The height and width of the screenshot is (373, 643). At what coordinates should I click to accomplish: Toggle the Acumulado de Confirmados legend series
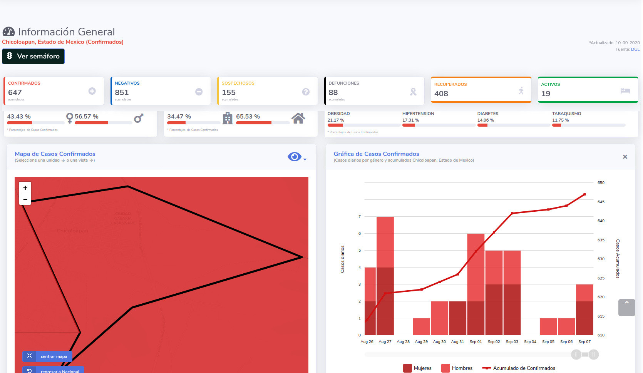pyautogui.click(x=519, y=368)
